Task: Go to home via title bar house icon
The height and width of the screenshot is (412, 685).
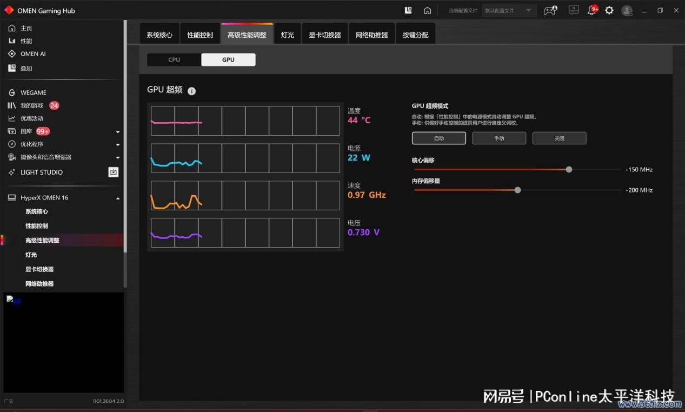Action: (x=427, y=10)
